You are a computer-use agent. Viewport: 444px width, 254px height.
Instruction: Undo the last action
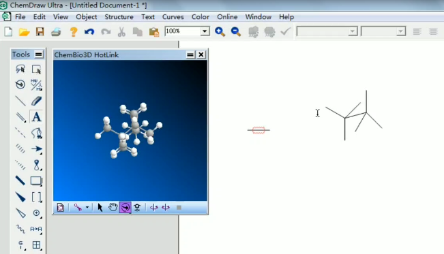[89, 32]
